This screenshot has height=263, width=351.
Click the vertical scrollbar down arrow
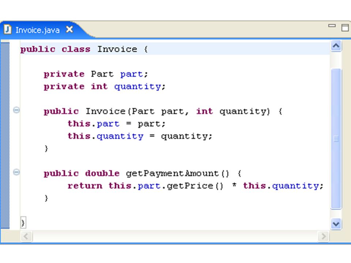336,224
